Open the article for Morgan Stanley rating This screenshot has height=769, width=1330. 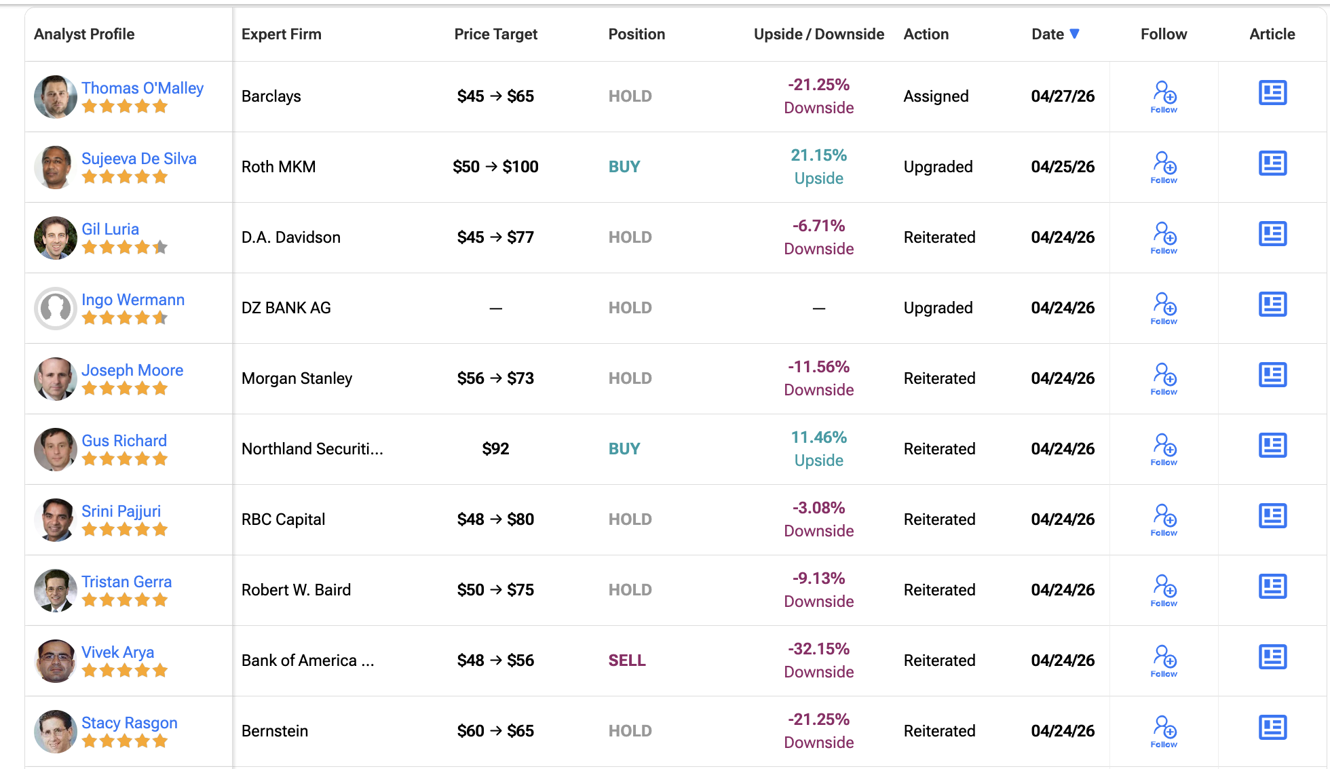1272,375
